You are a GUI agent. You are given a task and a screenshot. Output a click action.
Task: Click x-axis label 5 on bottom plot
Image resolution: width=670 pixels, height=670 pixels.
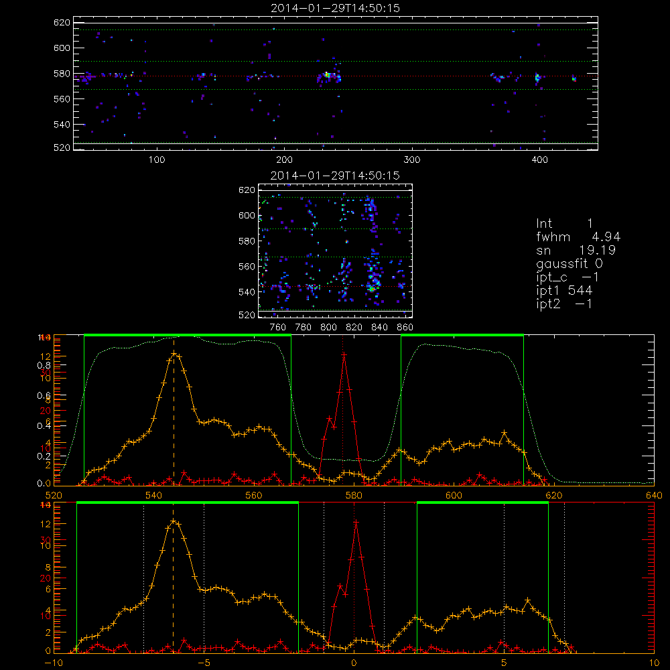(505, 663)
